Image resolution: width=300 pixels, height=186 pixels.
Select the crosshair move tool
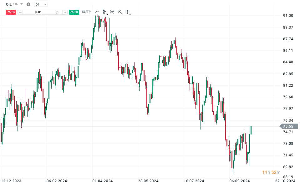tap(127, 12)
